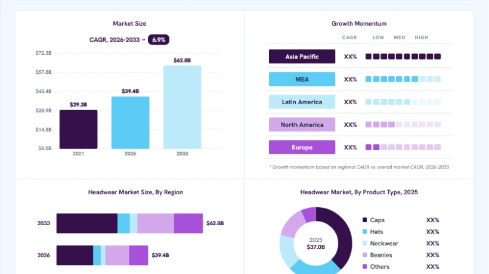Click the Neckwear legend color square
Viewport: 489px width, 274px height.
pyautogui.click(x=364, y=243)
